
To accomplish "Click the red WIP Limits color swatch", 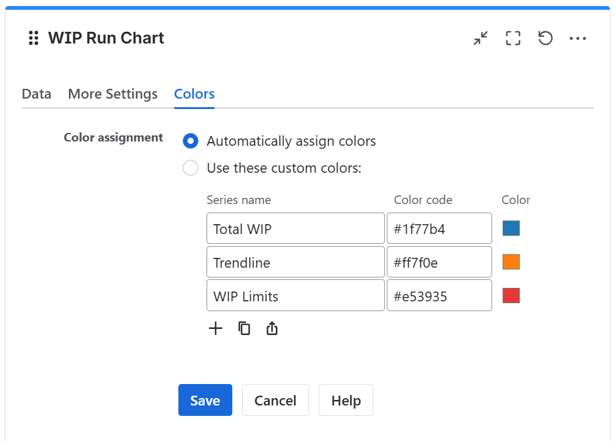I will point(511,295).
